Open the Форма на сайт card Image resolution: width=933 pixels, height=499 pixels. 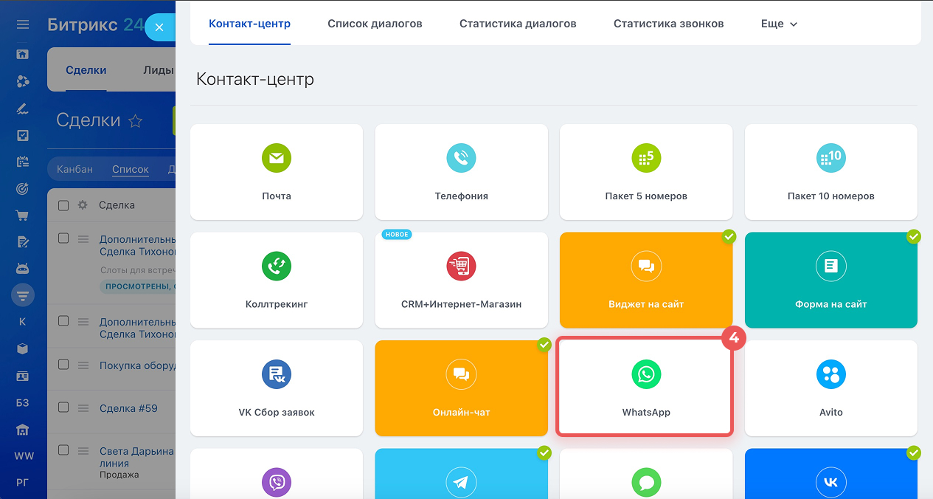[x=831, y=280]
